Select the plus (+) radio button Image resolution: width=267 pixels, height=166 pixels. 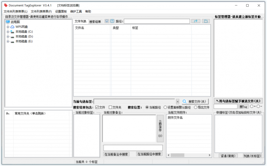click(x=251, y=106)
